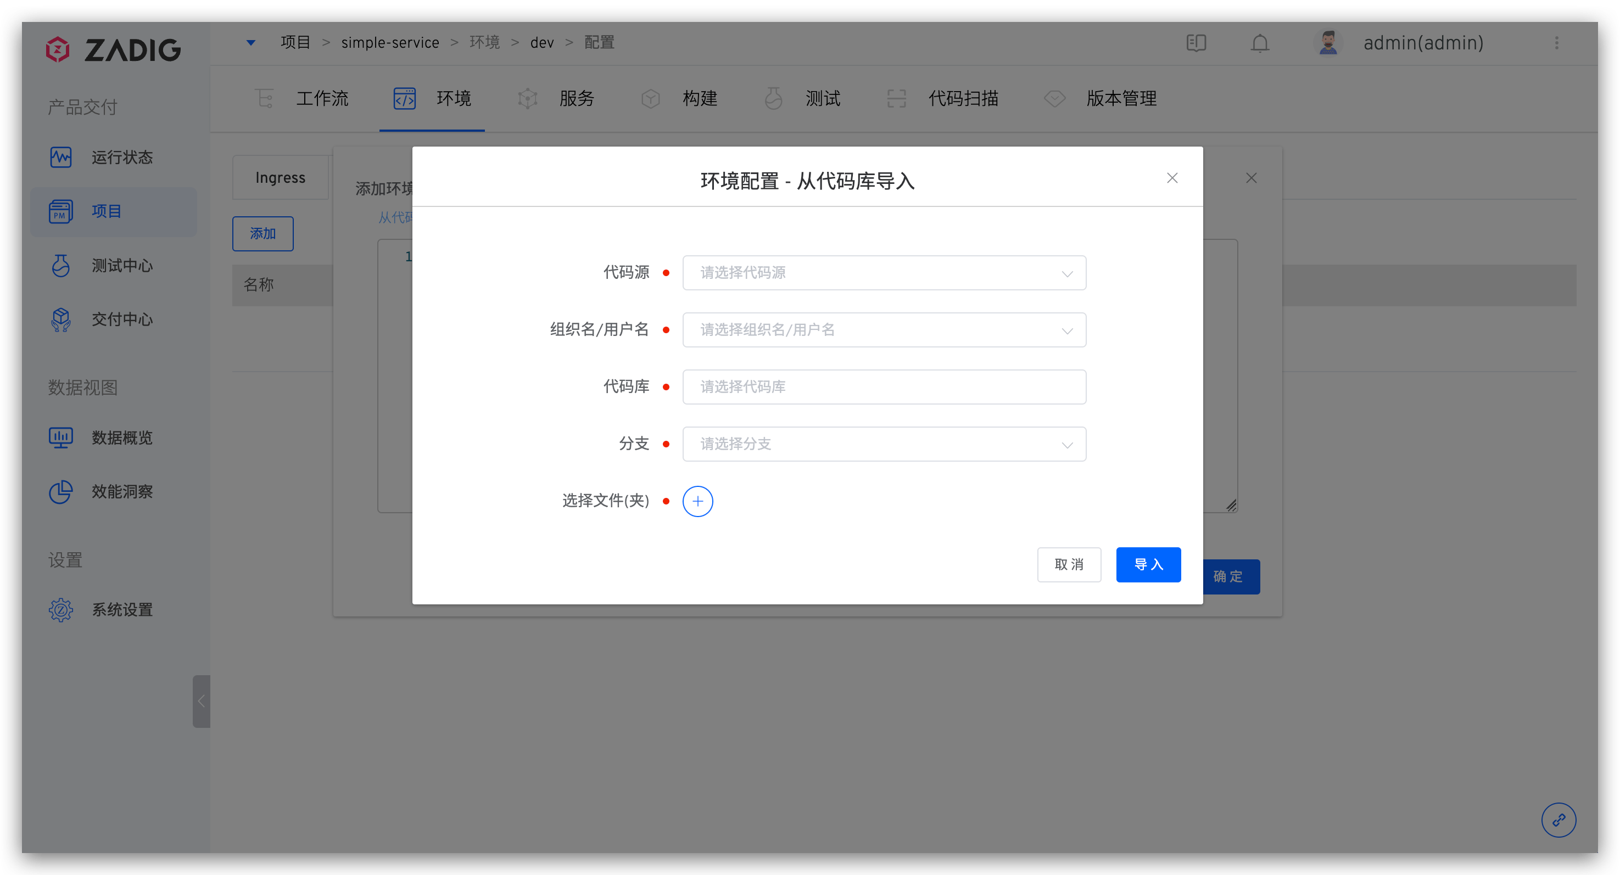Open 效能洞察 in the sidebar
Viewport: 1620px width, 875px height.
122,491
